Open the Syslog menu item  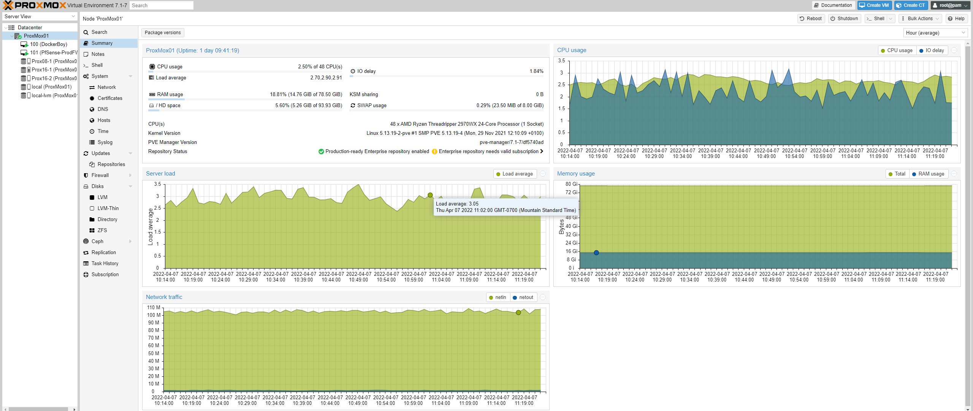pyautogui.click(x=109, y=142)
